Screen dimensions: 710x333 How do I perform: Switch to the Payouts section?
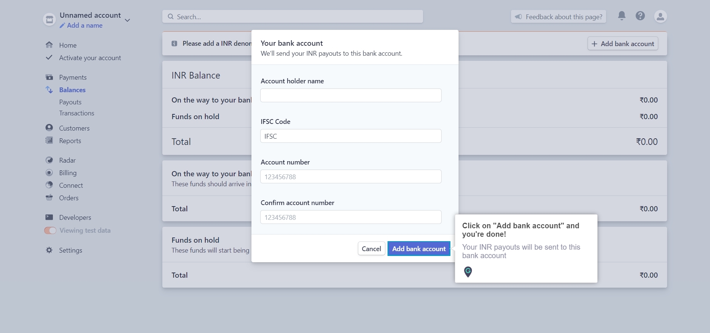coord(71,102)
